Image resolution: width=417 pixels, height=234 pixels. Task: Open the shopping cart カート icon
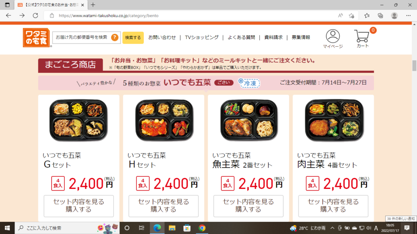(x=363, y=39)
